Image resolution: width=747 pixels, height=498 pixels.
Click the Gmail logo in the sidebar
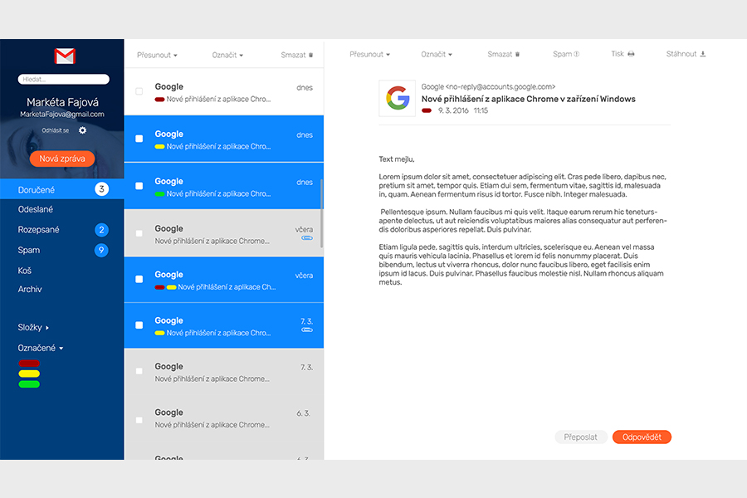(x=65, y=56)
